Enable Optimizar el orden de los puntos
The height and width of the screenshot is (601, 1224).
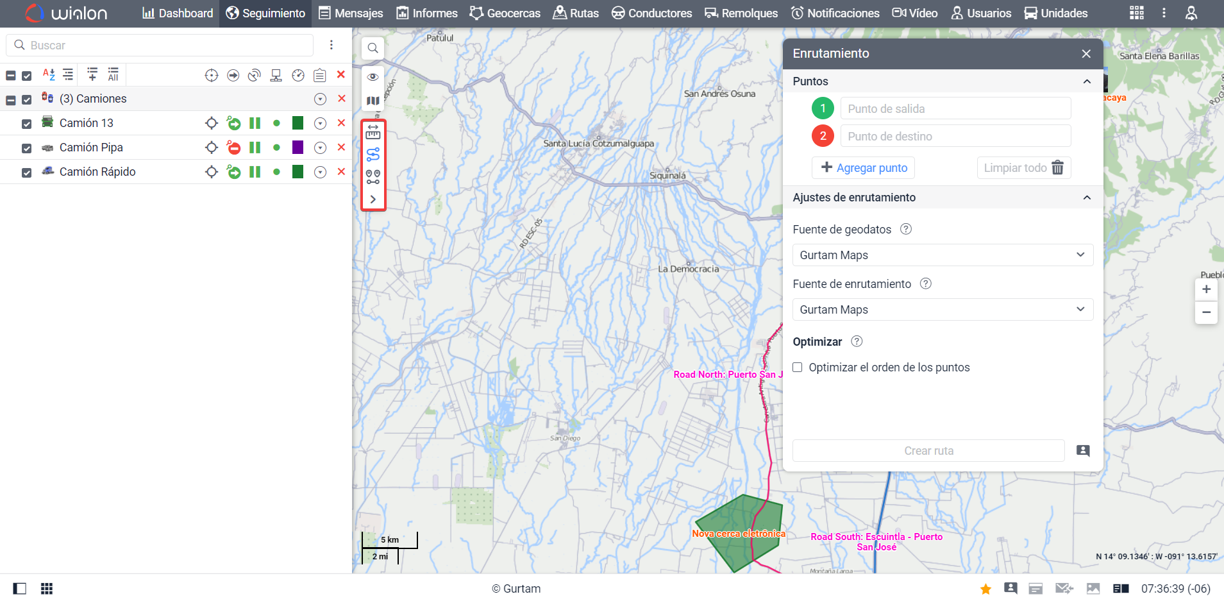(x=798, y=368)
